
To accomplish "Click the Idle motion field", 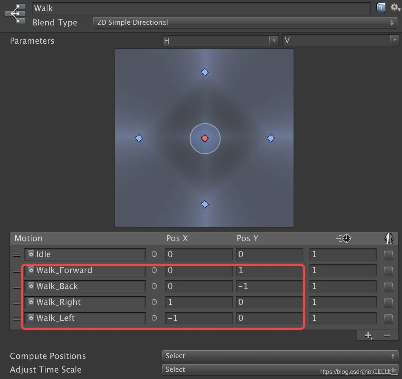I will coord(85,254).
